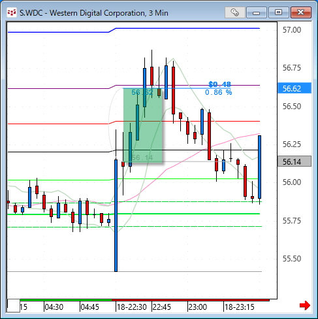318x319 pixels.
Task: Minimize the S.WDC chart window
Action: click(x=257, y=12)
